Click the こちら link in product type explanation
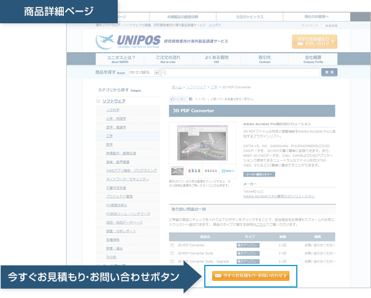The image size is (371, 298). click(x=261, y=224)
